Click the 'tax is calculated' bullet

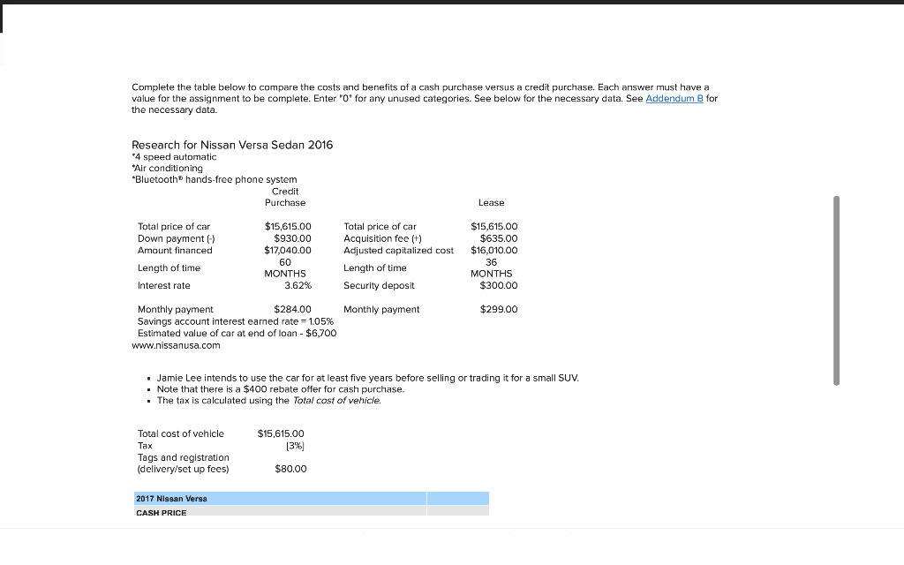[x=269, y=401]
